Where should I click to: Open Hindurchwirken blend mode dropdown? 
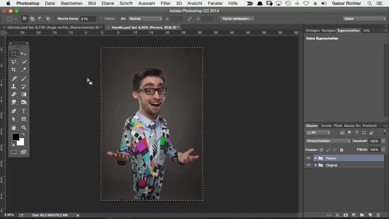pyautogui.click(x=328, y=141)
